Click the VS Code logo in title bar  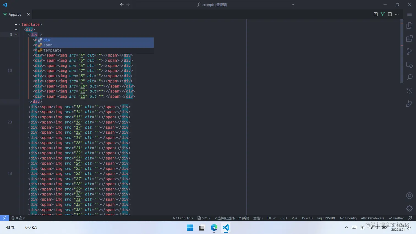pos(5,5)
